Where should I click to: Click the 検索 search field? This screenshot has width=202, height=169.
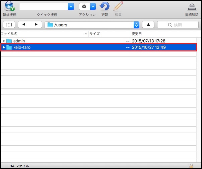coord(178,25)
